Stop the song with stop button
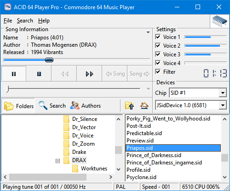Screen dimensions: 230x191 [x=39, y=74]
